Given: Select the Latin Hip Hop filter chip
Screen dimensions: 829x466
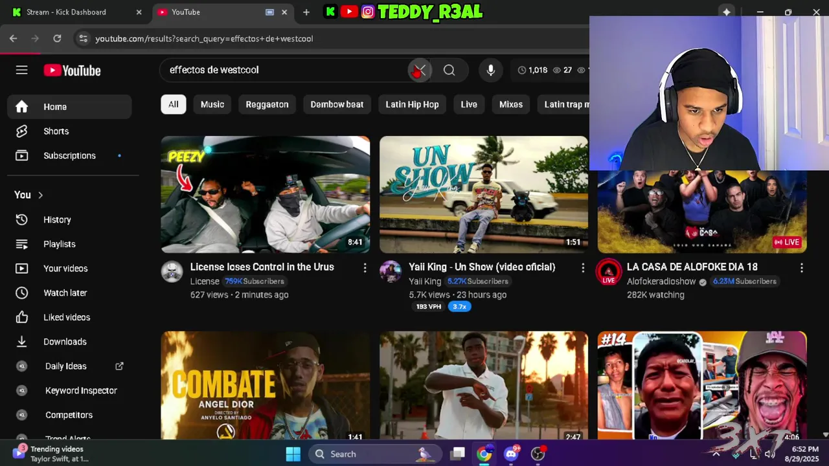Looking at the screenshot, I should click(x=412, y=104).
